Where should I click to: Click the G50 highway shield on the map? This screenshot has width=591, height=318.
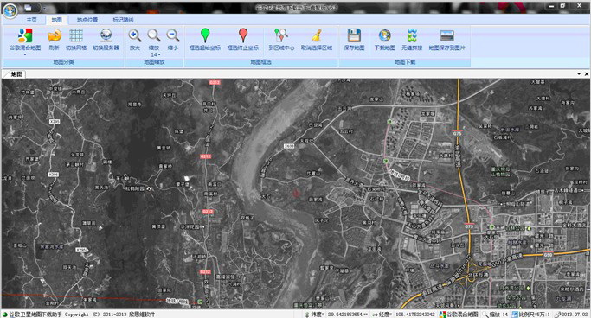click(x=548, y=255)
